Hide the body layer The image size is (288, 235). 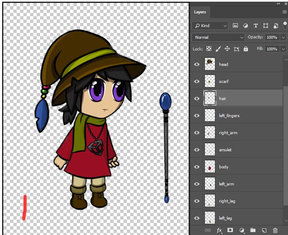click(x=197, y=167)
